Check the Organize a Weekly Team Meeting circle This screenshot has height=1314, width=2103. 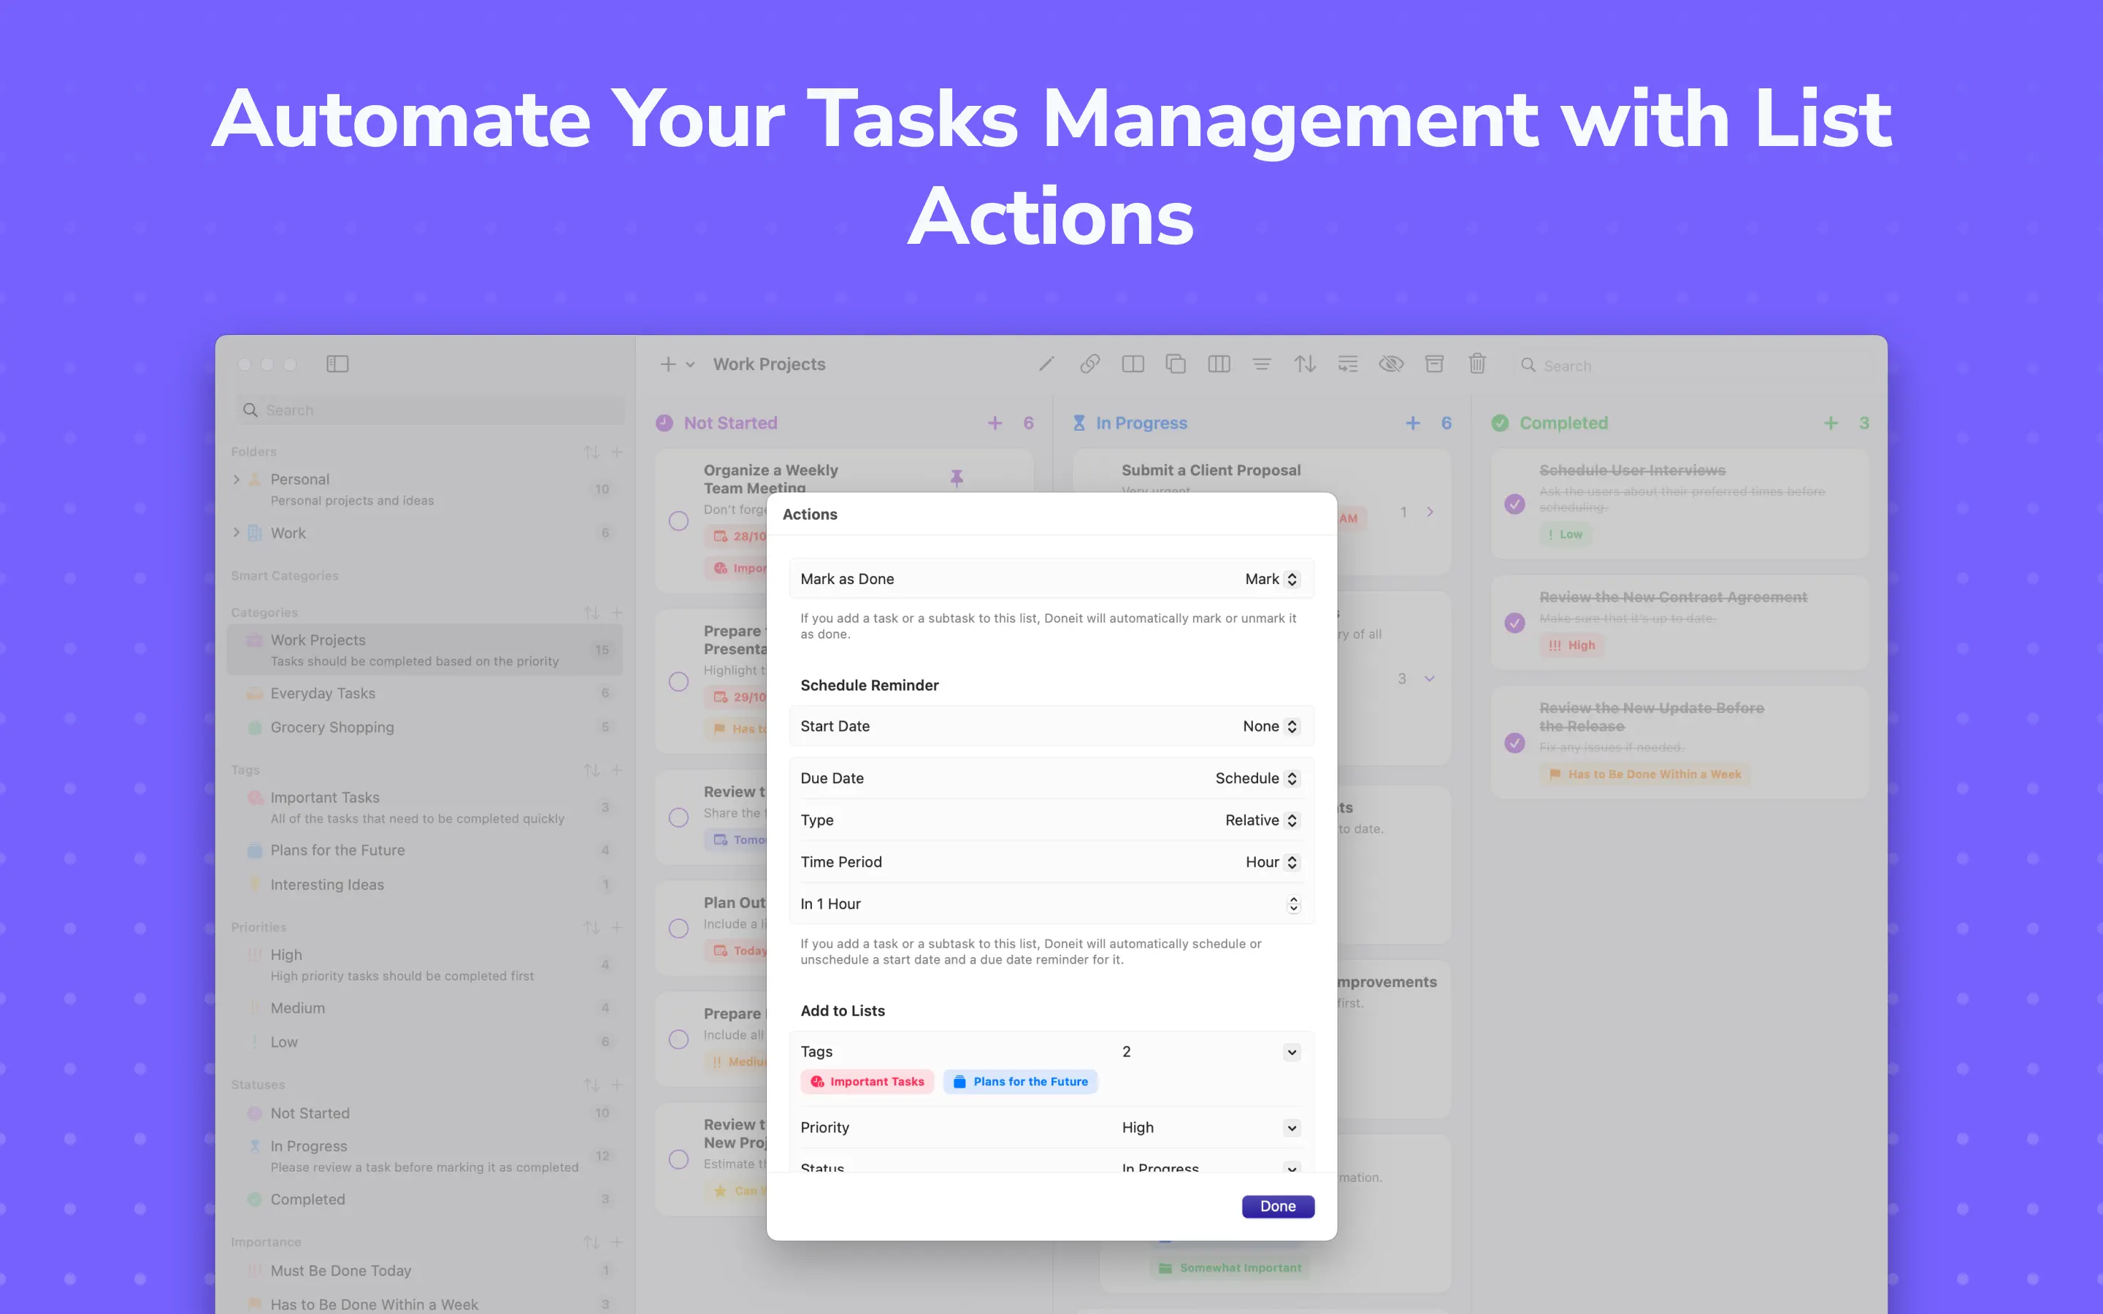pos(678,520)
